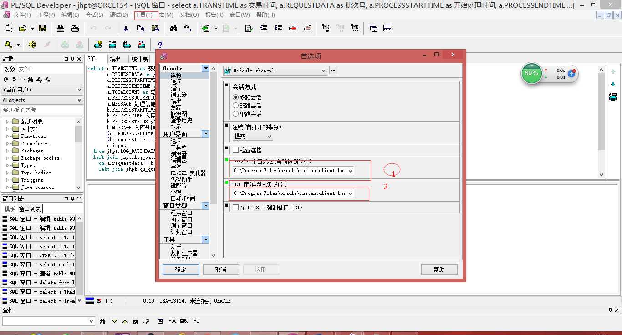Click the Find binoculars icon in main toolbar
The height and width of the screenshot is (335, 622).
click(173, 28)
